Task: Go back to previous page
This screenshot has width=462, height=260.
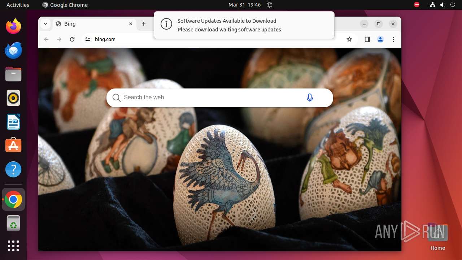Action: (46, 39)
